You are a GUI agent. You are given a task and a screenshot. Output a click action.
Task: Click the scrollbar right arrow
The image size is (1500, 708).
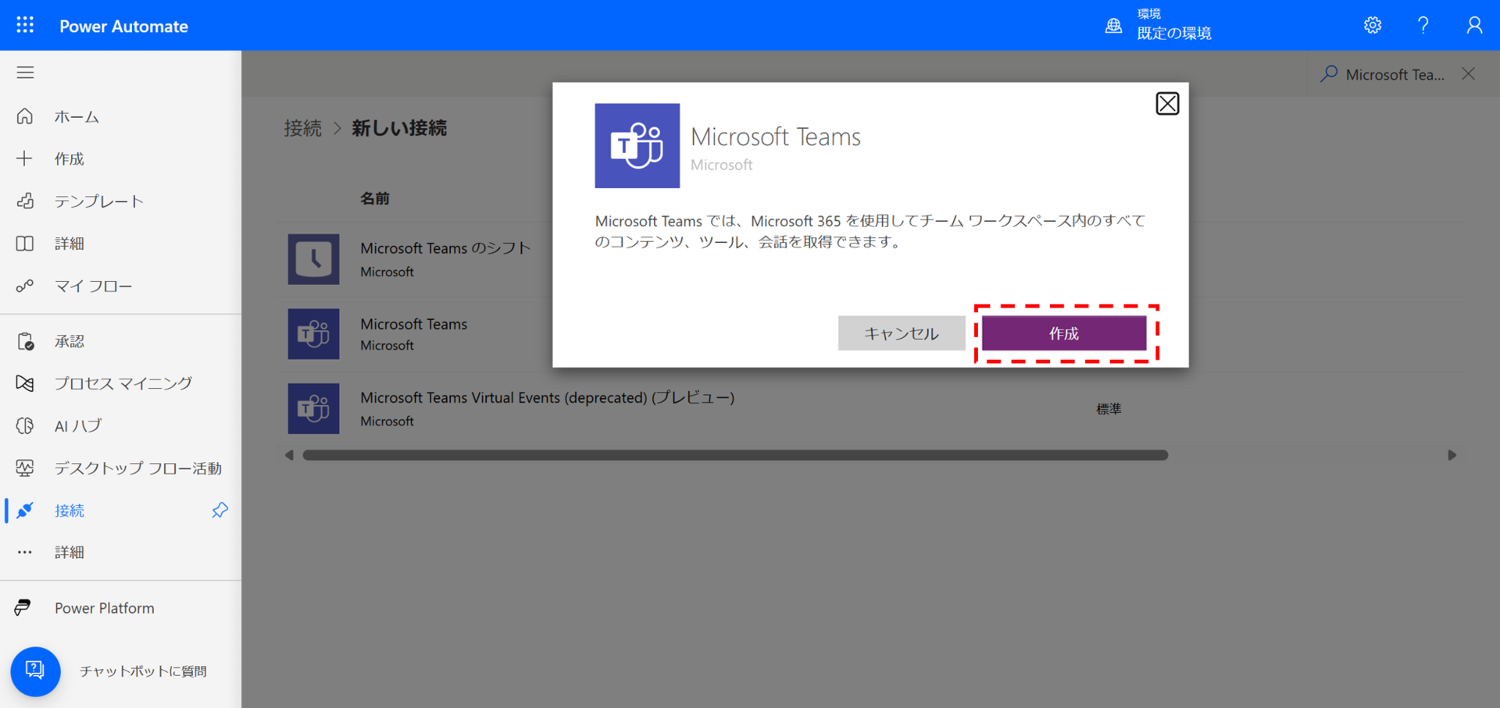pyautogui.click(x=1452, y=455)
